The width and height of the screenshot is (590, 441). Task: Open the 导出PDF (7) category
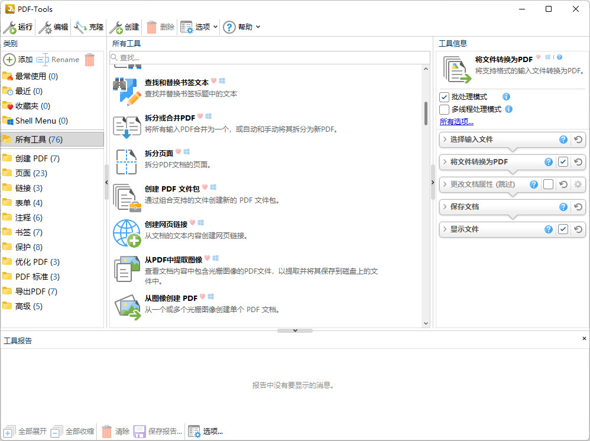point(52,291)
